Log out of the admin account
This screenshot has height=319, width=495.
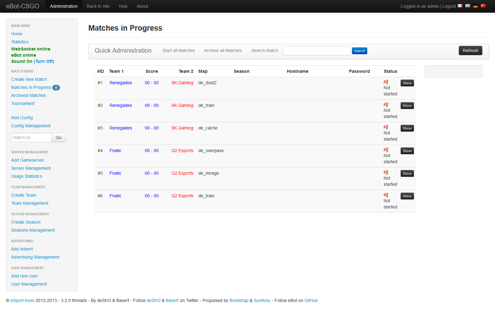[x=449, y=6]
